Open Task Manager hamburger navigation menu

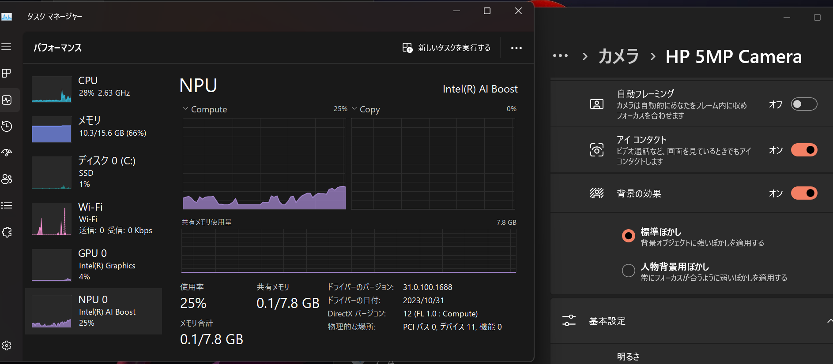click(7, 47)
